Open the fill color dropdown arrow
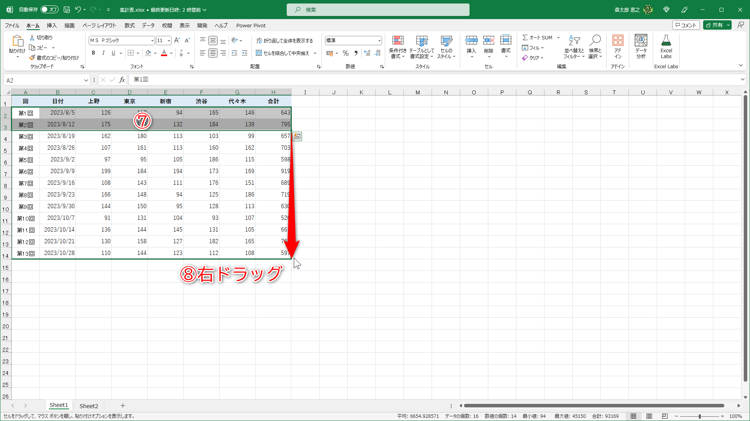 point(155,53)
